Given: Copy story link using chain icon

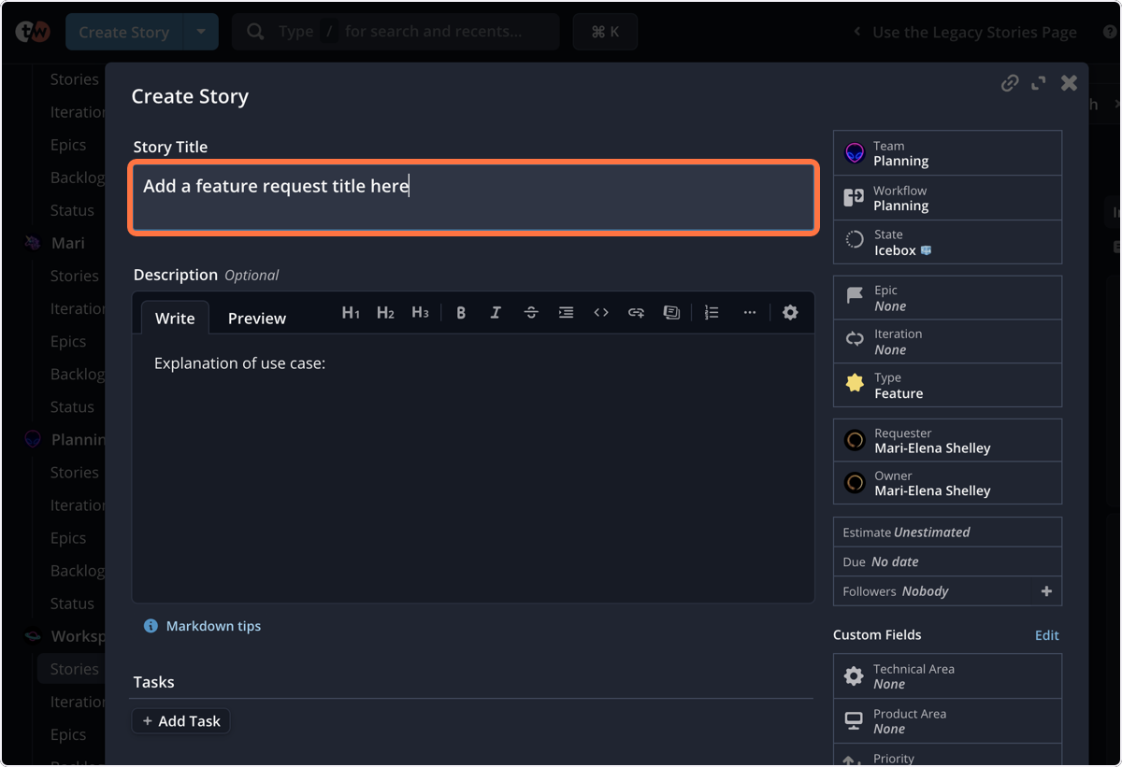Looking at the screenshot, I should tap(1010, 83).
